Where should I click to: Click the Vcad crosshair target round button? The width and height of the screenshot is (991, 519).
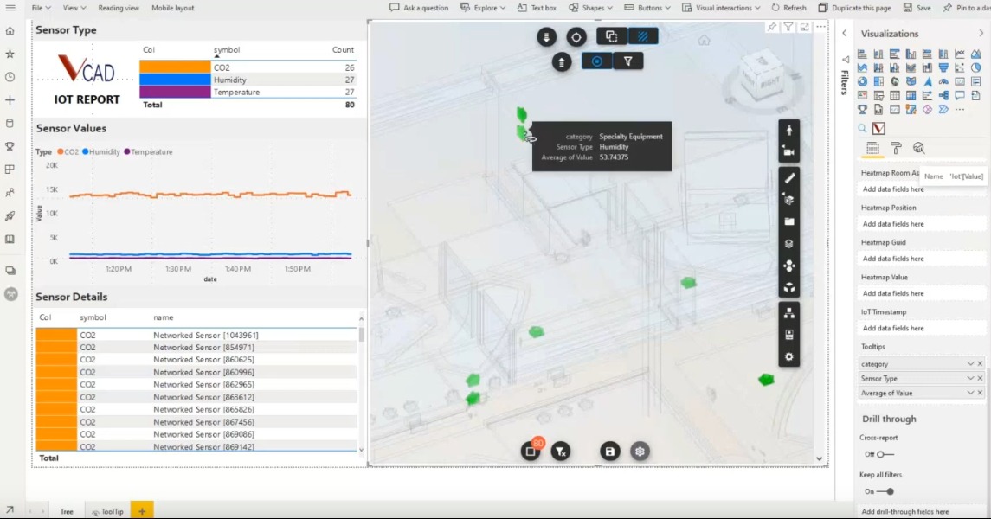[x=576, y=36]
